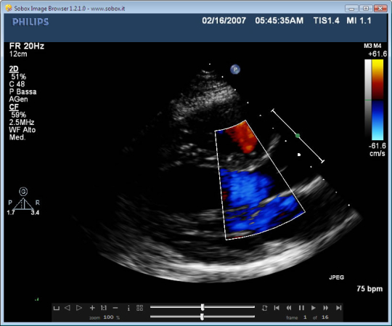
Task: Click the 75 bpm heart rate
Action: click(x=369, y=289)
